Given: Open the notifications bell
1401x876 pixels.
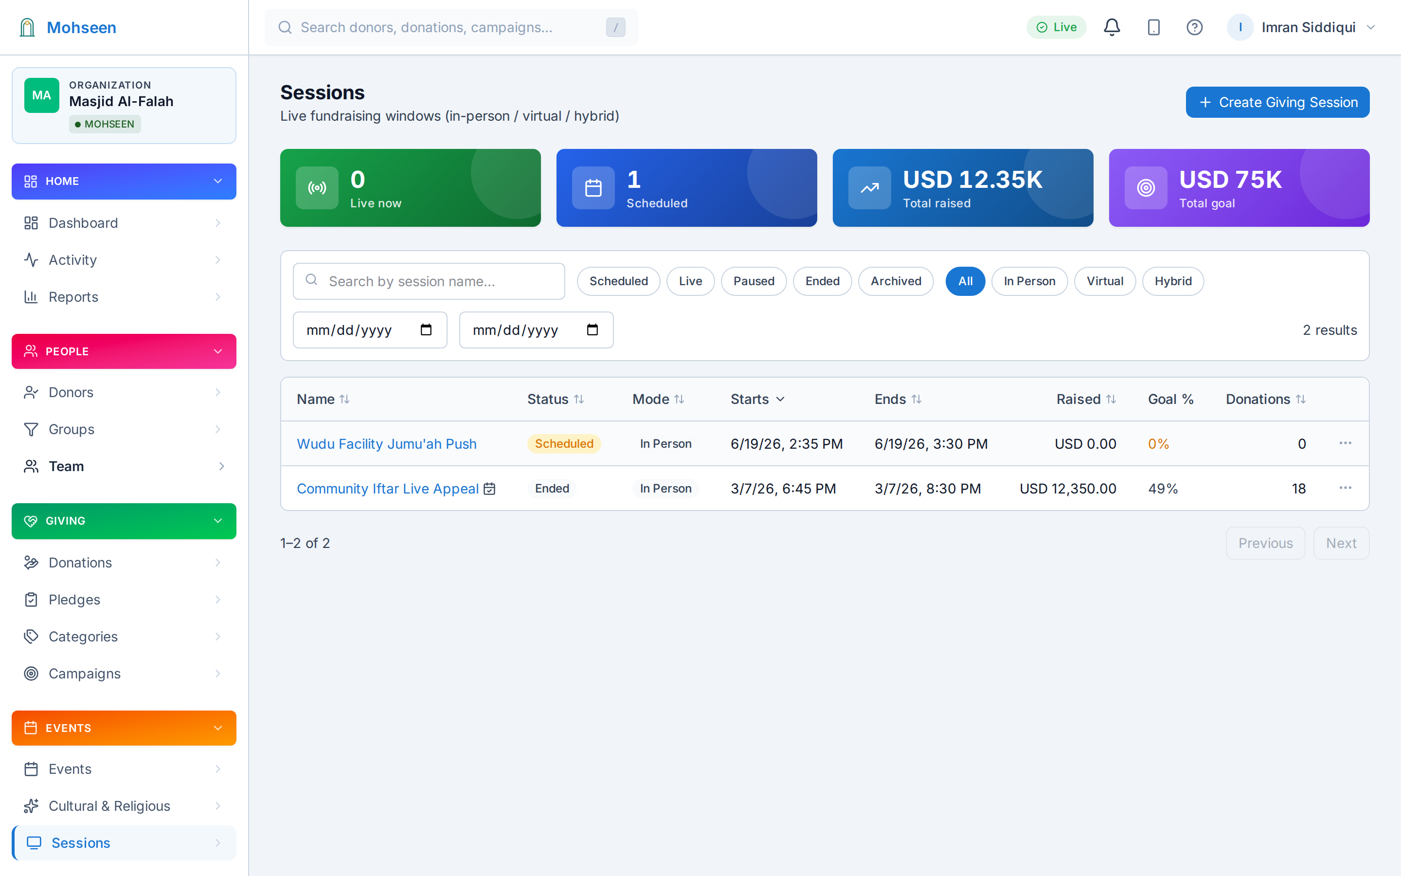Looking at the screenshot, I should pos(1112,27).
